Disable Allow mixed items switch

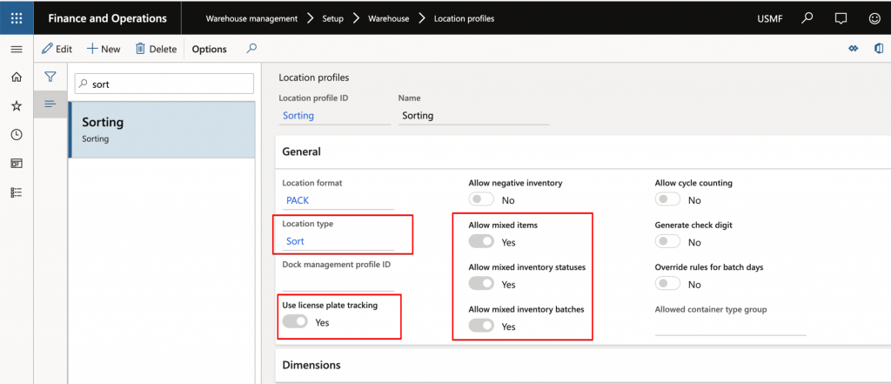click(481, 242)
